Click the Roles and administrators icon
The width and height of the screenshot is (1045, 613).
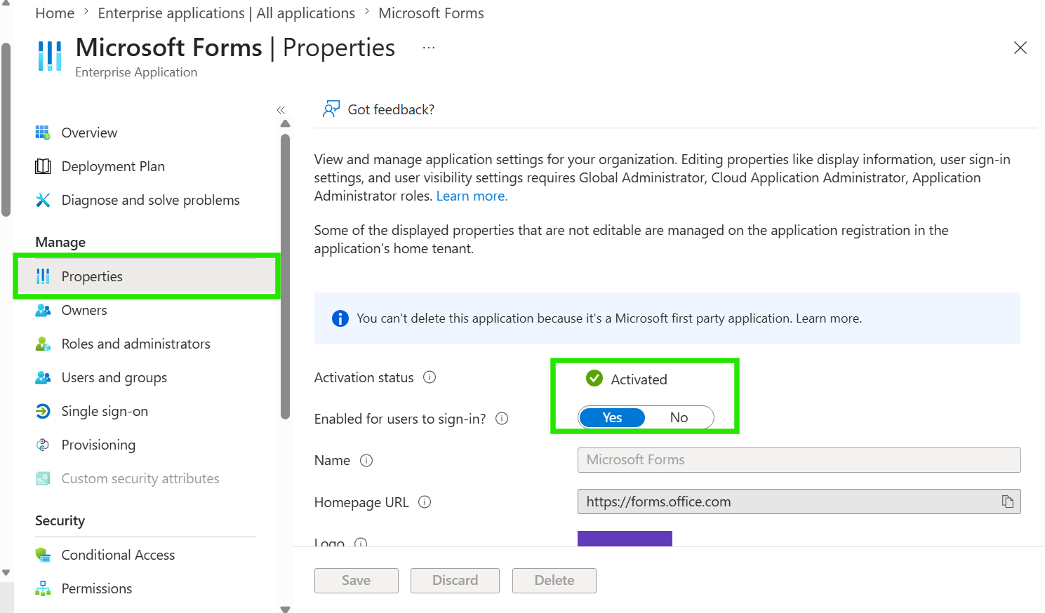(43, 344)
